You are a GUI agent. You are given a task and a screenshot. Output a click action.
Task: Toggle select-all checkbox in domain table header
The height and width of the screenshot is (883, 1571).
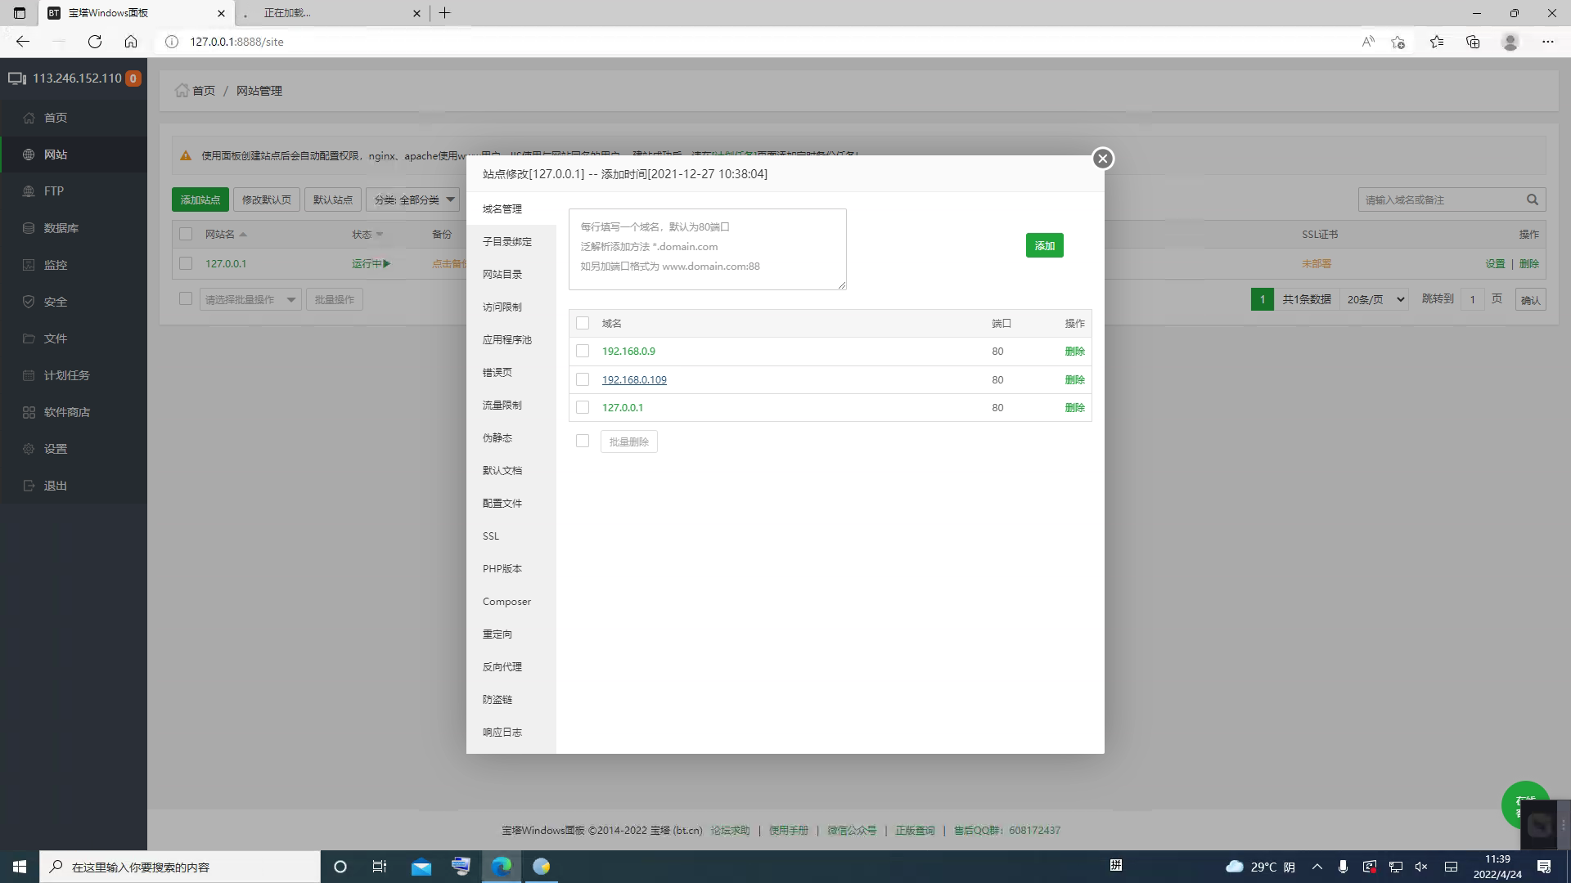tap(583, 323)
